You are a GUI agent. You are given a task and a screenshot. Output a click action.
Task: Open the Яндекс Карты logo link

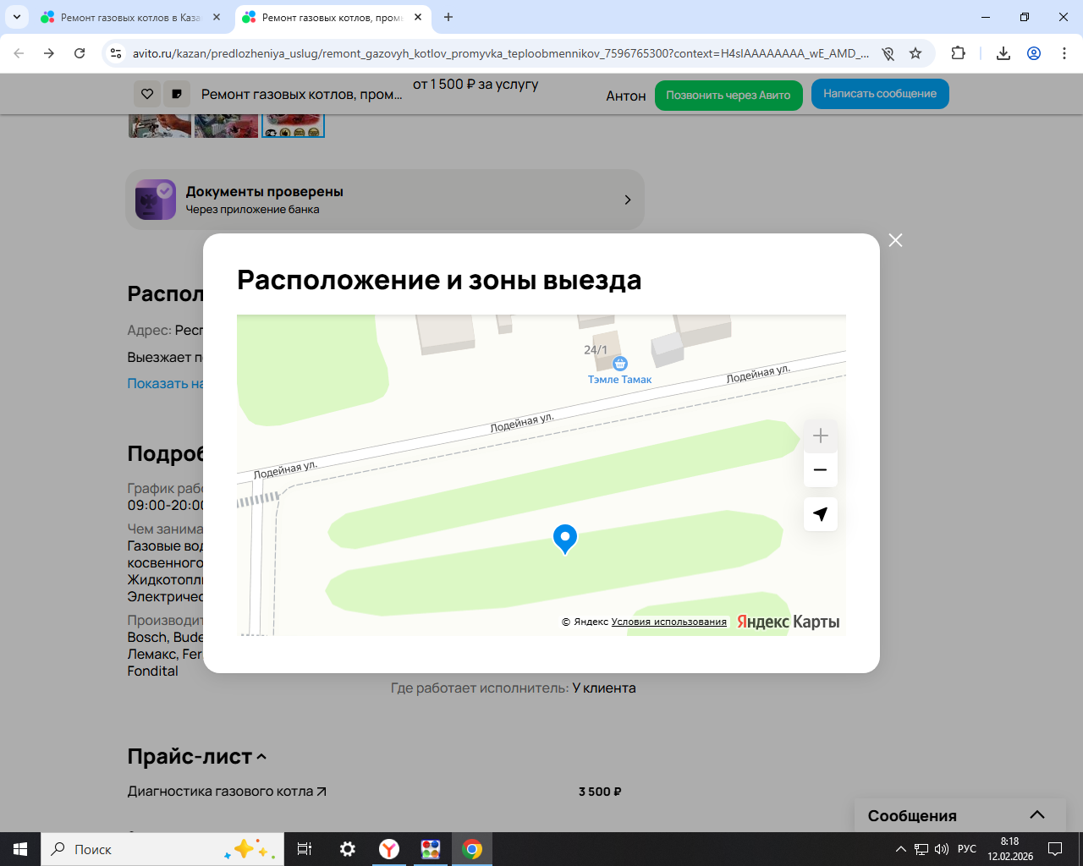pyautogui.click(x=788, y=622)
